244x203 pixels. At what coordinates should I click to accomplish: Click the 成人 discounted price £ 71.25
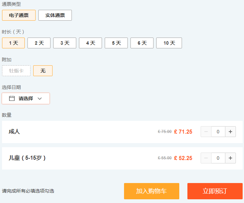(183, 132)
